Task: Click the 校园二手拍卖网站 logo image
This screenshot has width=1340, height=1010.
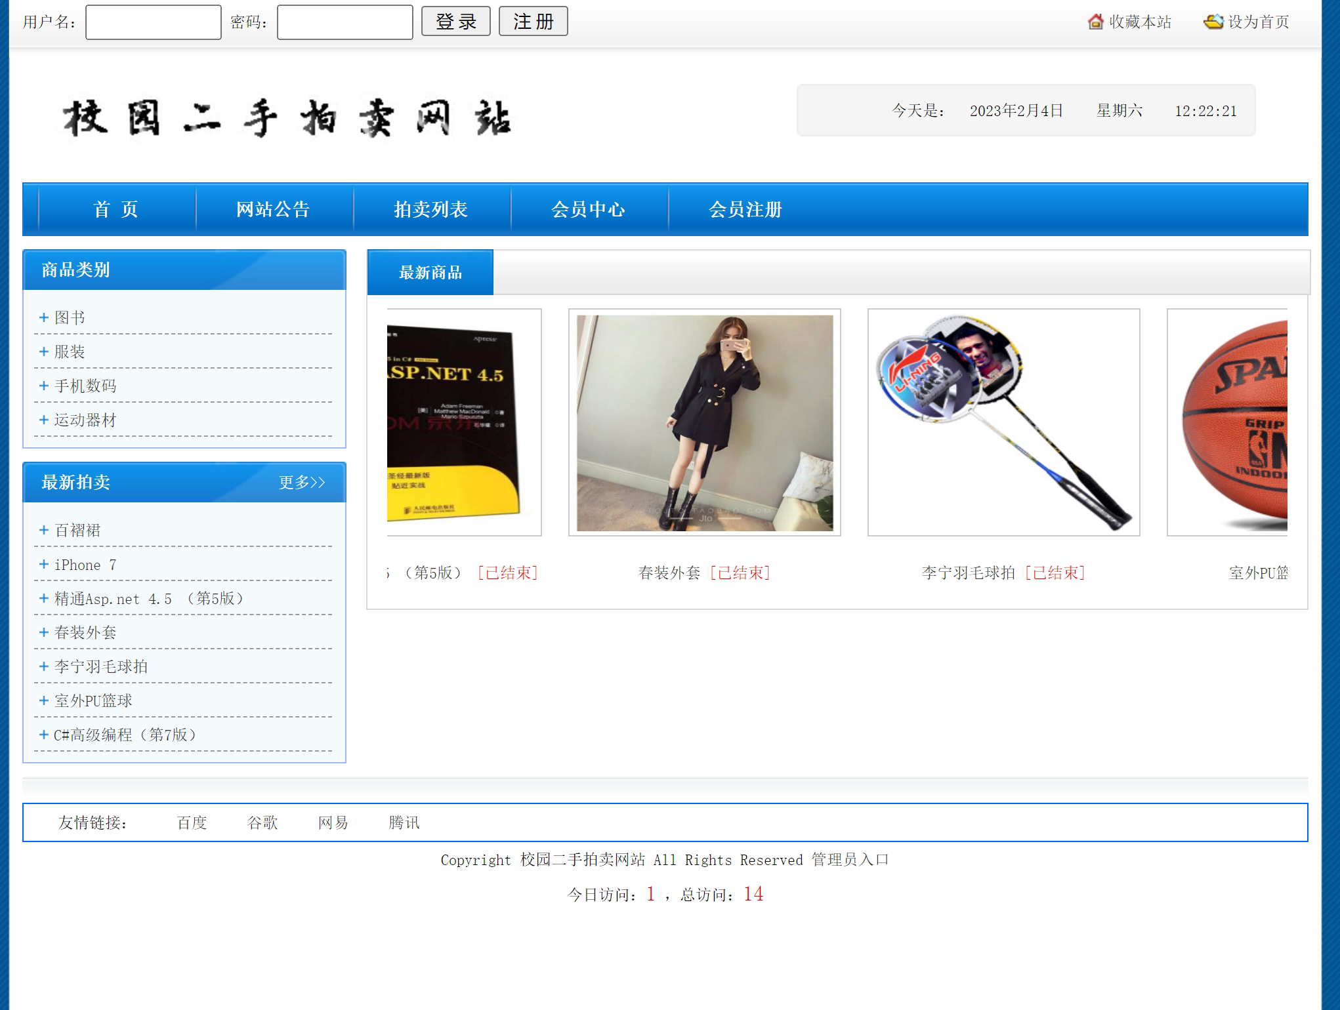Action: click(x=287, y=118)
